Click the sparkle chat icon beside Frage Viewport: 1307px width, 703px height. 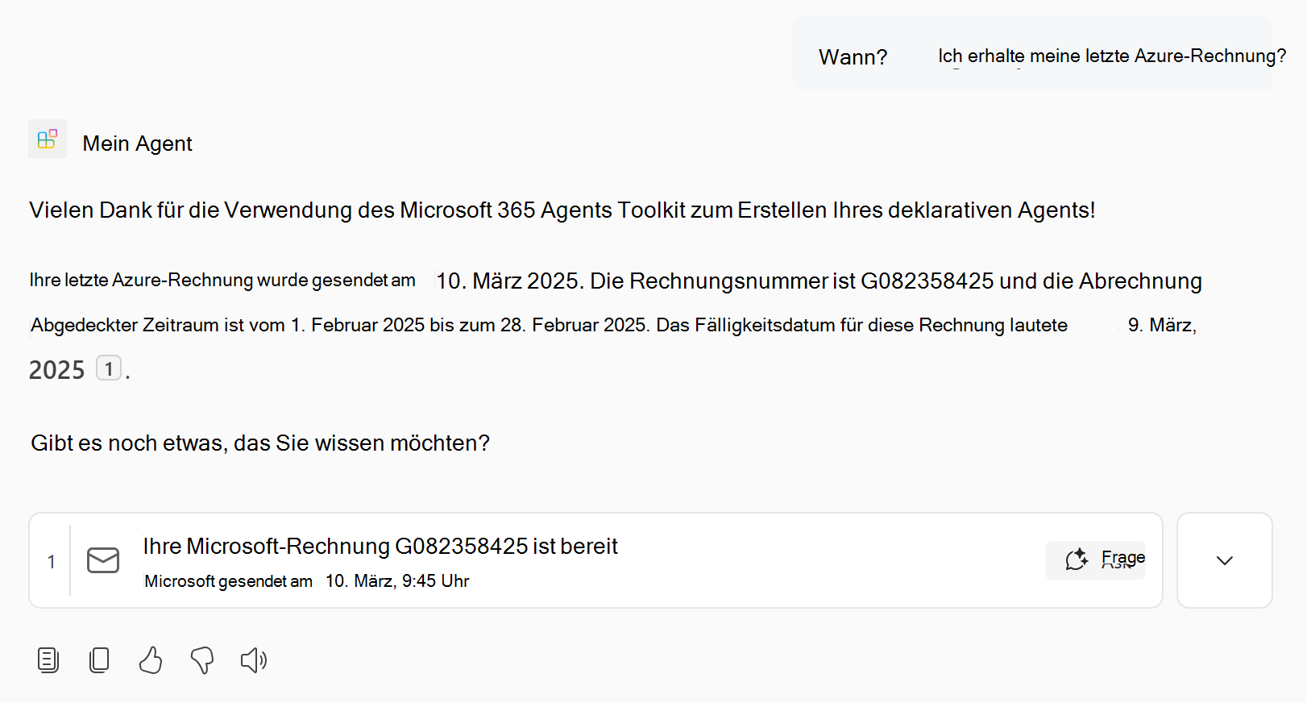coord(1076,557)
